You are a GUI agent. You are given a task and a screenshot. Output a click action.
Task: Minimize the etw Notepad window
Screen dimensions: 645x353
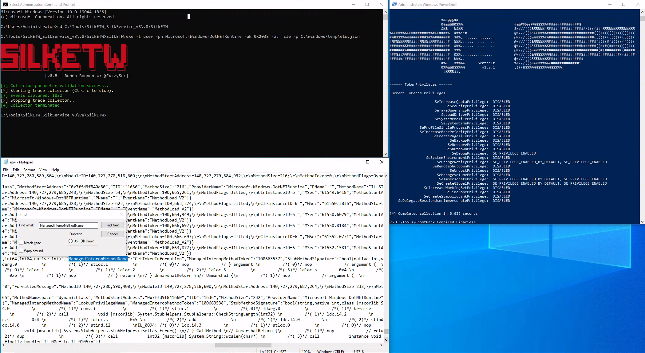point(354,162)
